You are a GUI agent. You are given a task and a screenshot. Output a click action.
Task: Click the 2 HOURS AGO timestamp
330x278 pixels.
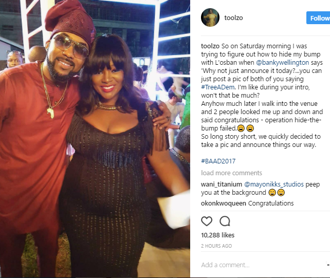(216, 246)
